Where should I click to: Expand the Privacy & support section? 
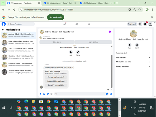click(x=133, y=66)
